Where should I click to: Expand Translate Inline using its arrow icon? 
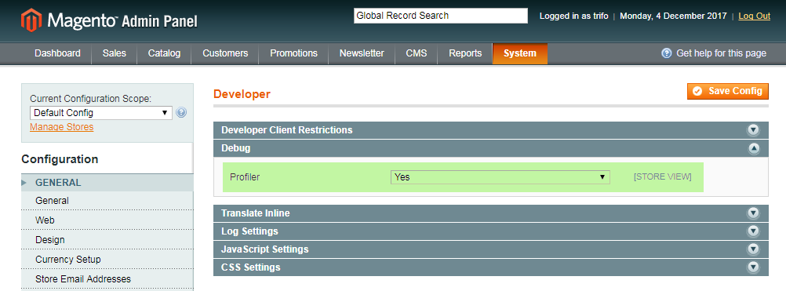pos(753,213)
